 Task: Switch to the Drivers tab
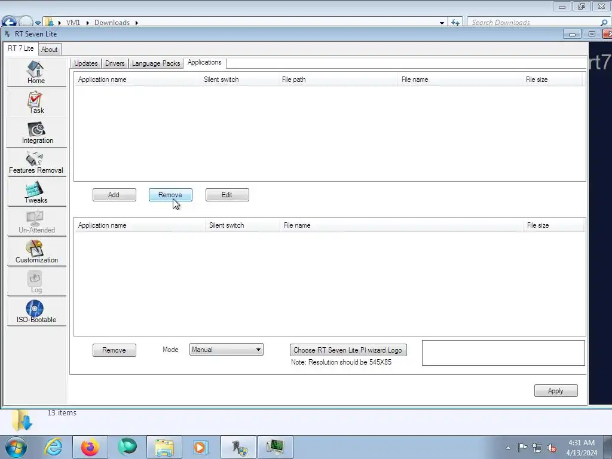click(115, 63)
